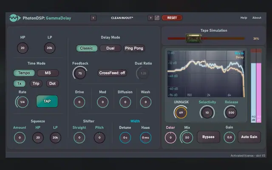
Task: Click the Drive knob
Action: point(79,102)
